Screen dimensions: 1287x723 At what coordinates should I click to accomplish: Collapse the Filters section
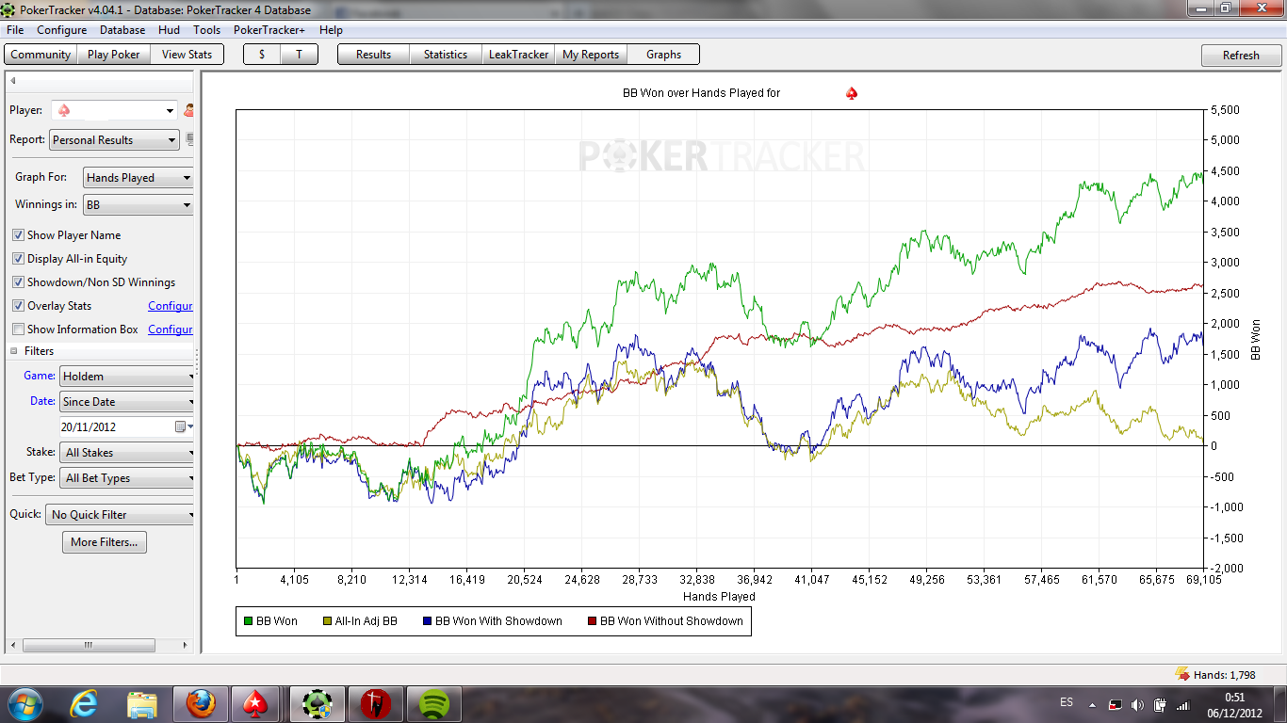click(x=14, y=351)
